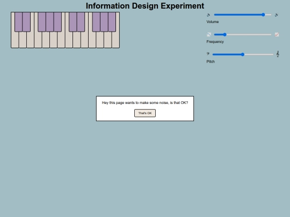290x217 pixels.
Task: Click the treble clef icon beside Pitch slider
Action: (278, 54)
